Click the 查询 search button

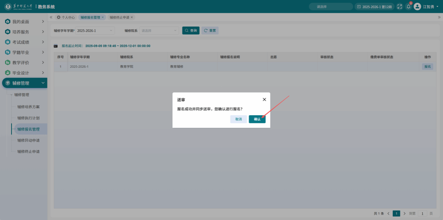click(x=191, y=31)
